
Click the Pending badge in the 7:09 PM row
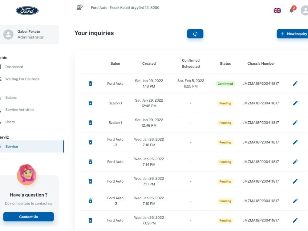click(225, 221)
